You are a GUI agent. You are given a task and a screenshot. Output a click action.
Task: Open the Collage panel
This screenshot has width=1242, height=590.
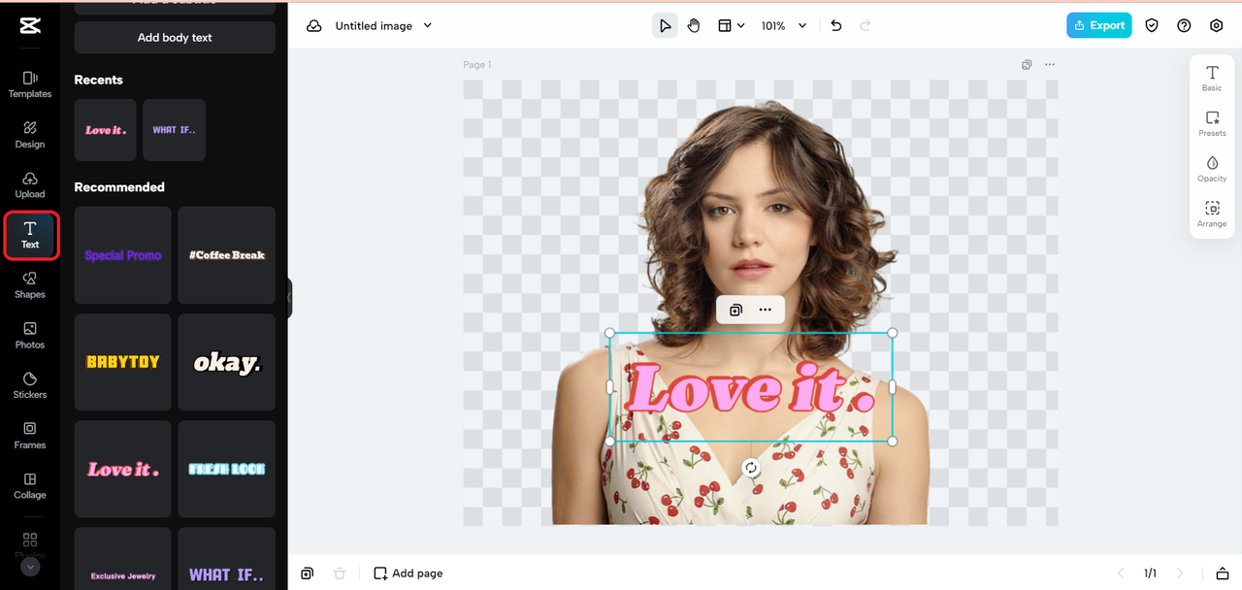30,486
